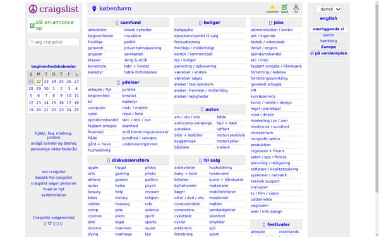Screen dimensions: 379x237
Task: Open the festivaler section header
Action: (x=276, y=224)
